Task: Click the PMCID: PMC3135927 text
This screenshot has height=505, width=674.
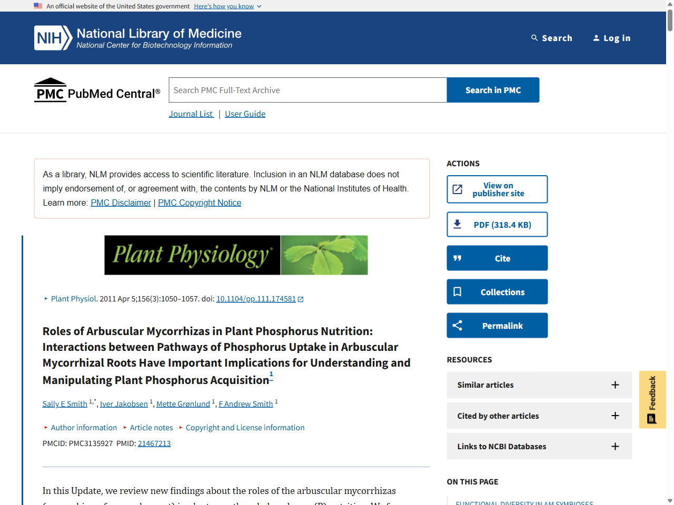Action: point(77,443)
